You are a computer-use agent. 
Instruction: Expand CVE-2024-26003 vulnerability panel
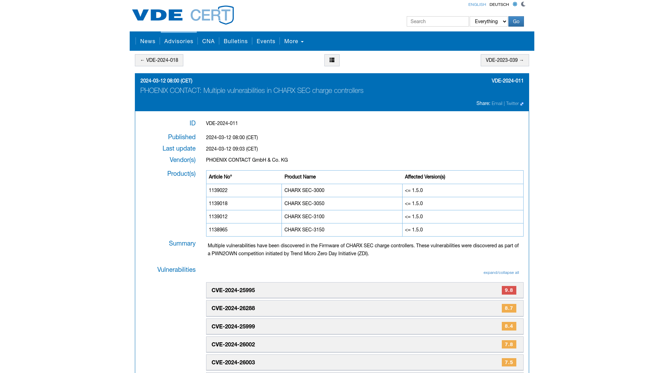point(365,362)
